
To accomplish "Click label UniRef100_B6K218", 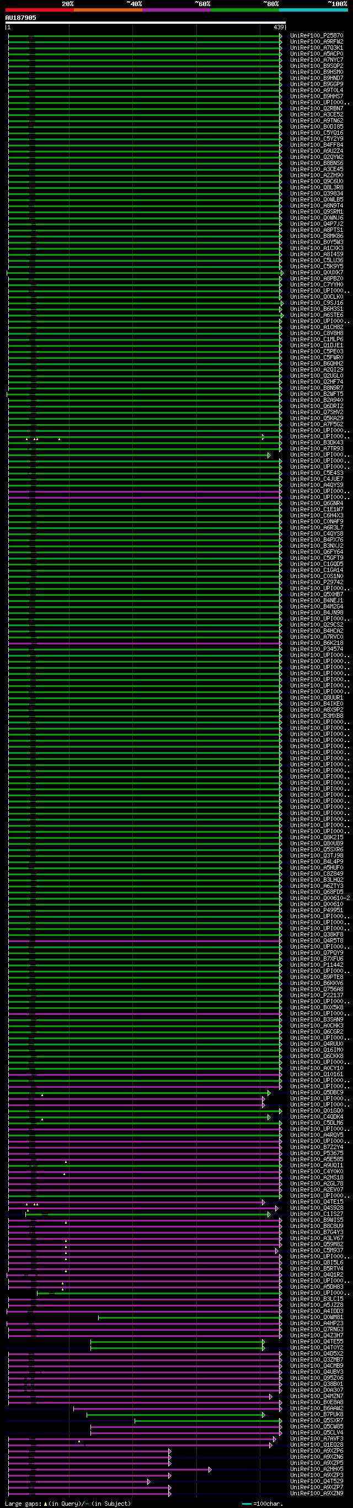I will point(317,643).
